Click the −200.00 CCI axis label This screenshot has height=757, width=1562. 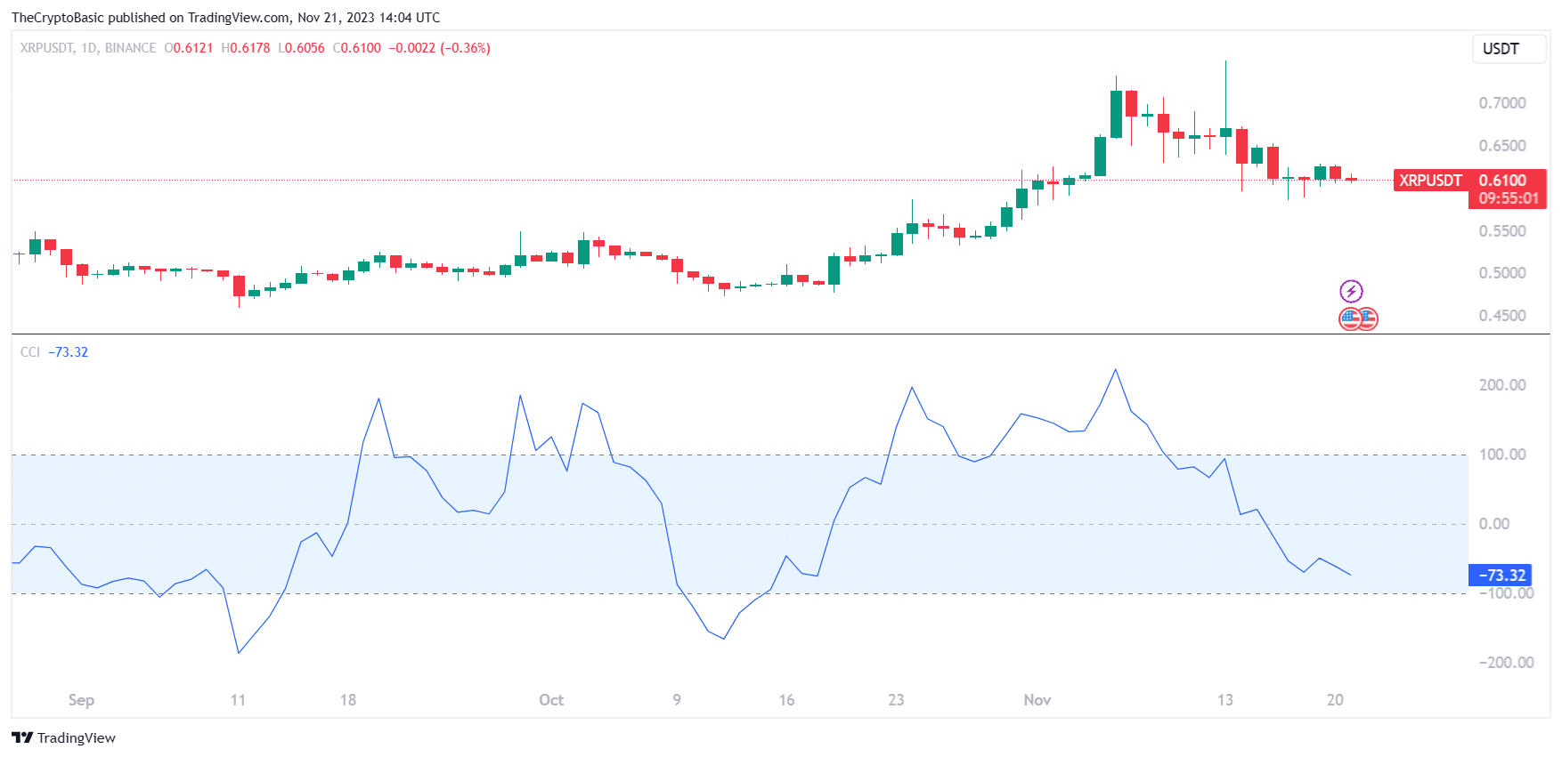click(x=1507, y=663)
